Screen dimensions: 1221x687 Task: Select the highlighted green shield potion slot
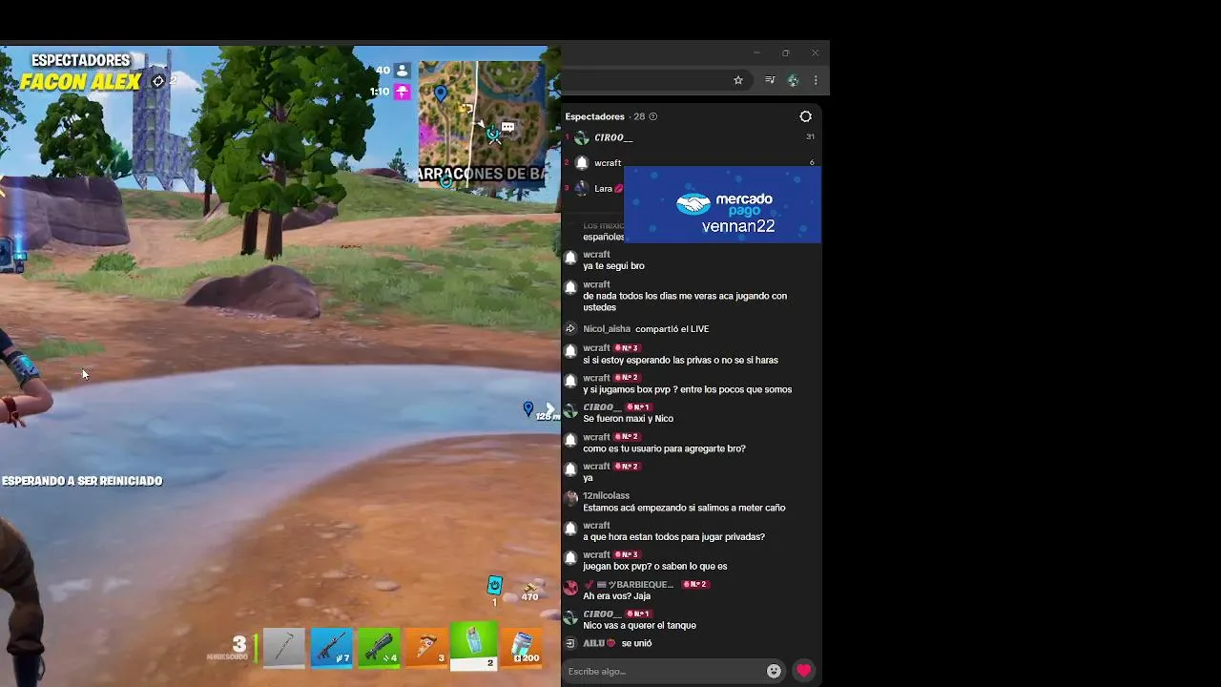(474, 646)
